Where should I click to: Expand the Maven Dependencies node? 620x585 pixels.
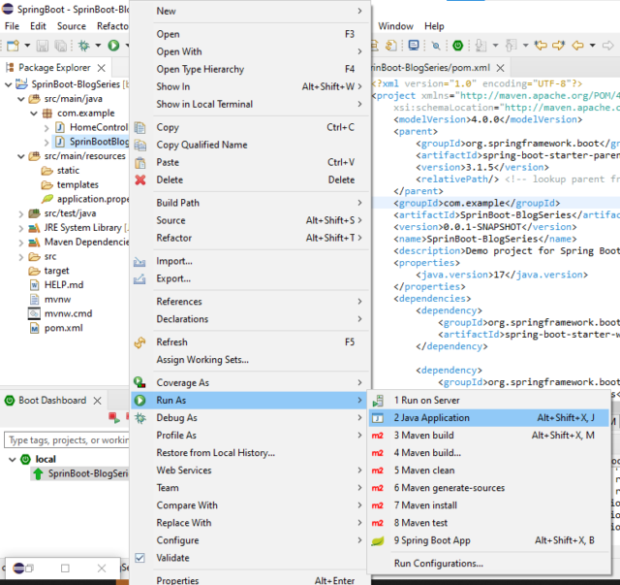(21, 243)
